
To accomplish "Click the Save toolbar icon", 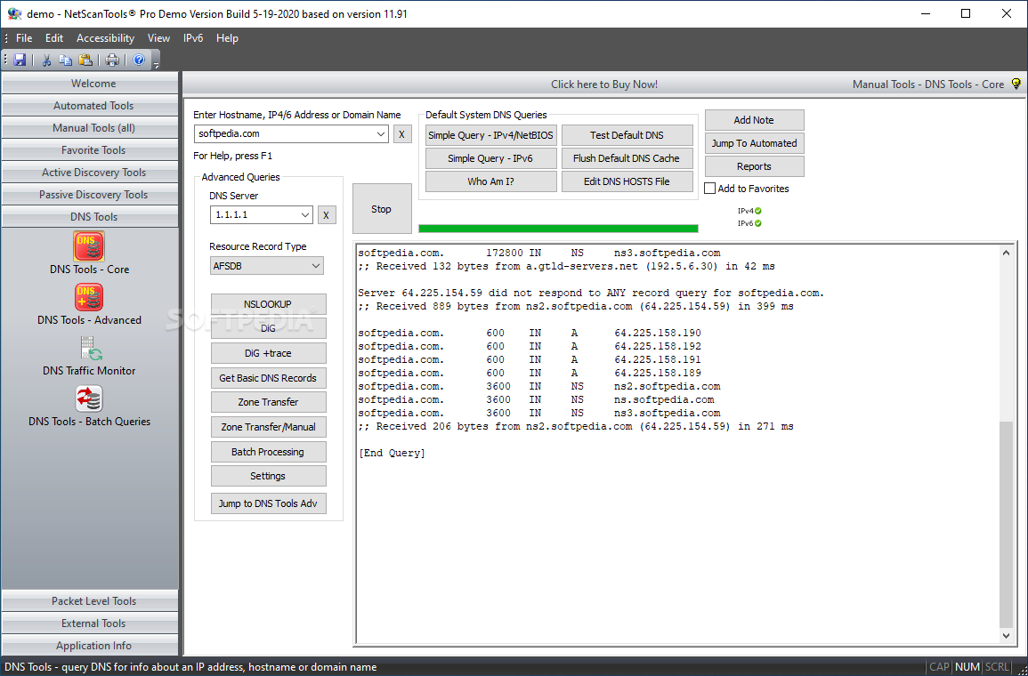I will tap(20, 60).
